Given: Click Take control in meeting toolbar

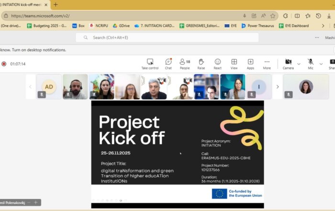Looking at the screenshot, I should [x=150, y=64].
